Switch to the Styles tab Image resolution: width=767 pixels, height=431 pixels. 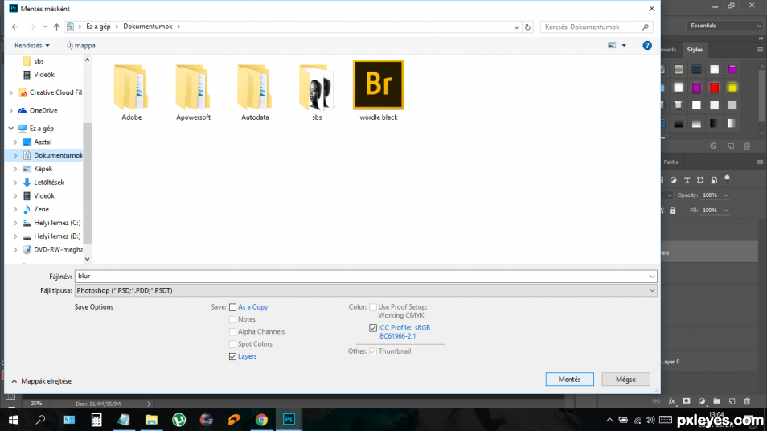(x=695, y=50)
